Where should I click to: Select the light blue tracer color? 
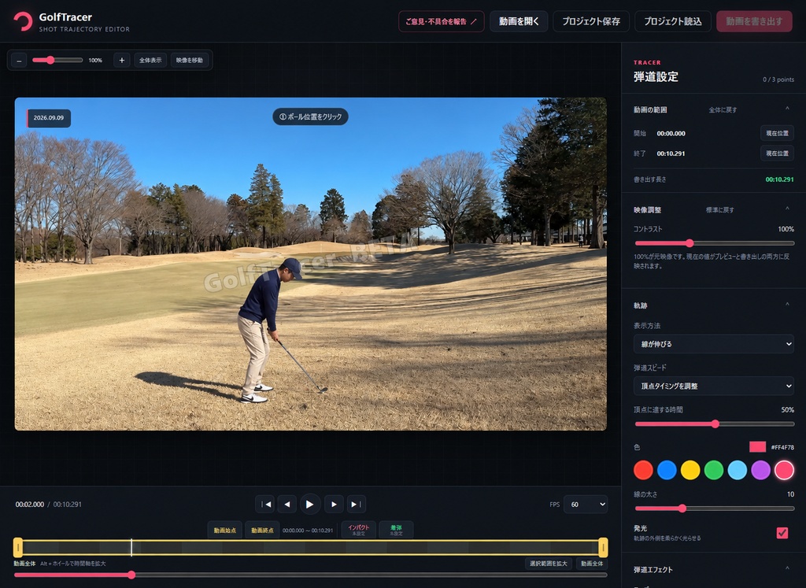737,470
